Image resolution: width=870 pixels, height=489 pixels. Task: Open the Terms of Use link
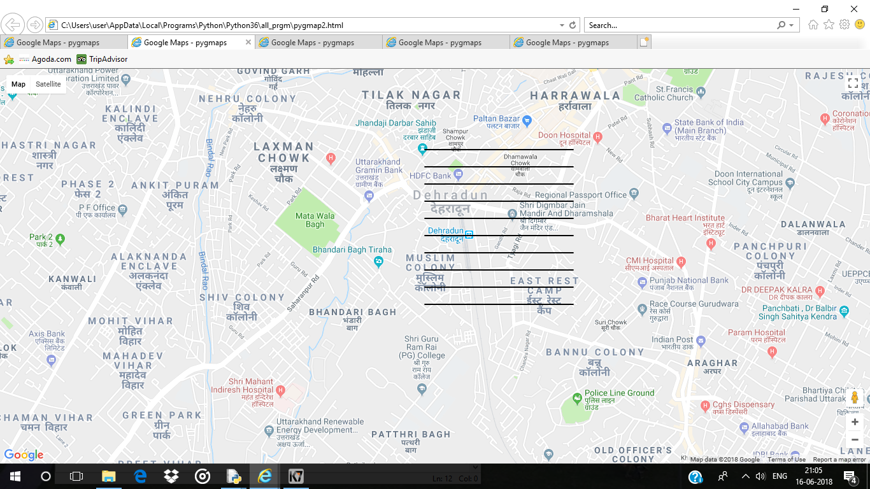pos(787,460)
